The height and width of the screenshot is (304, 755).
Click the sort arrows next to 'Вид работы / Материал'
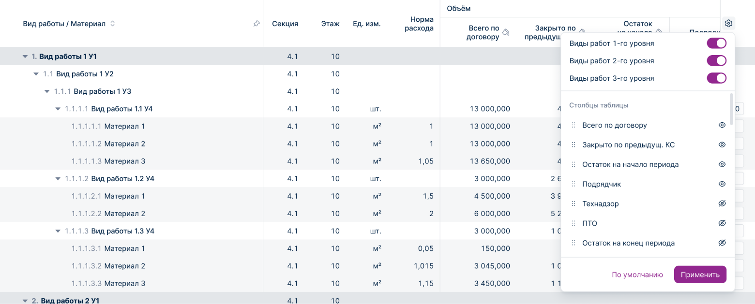click(x=112, y=24)
